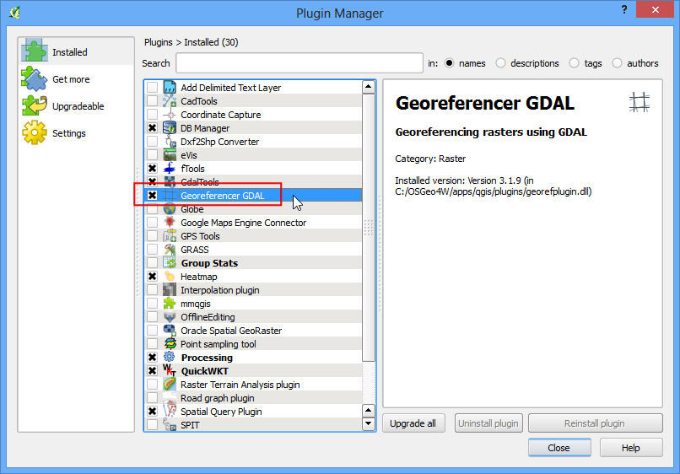Click the Upgrade all button
This screenshot has height=474, width=680.
point(413,423)
